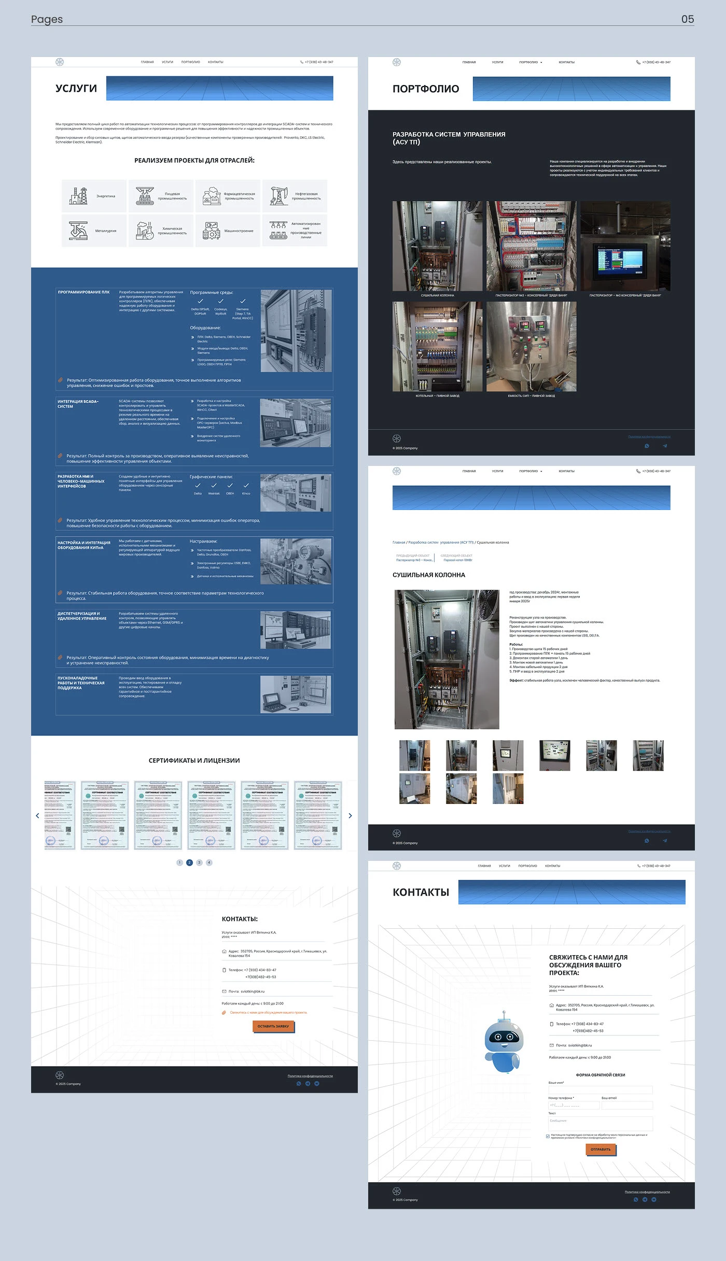Select certificates carousel page 3
The height and width of the screenshot is (1261, 726).
point(199,862)
